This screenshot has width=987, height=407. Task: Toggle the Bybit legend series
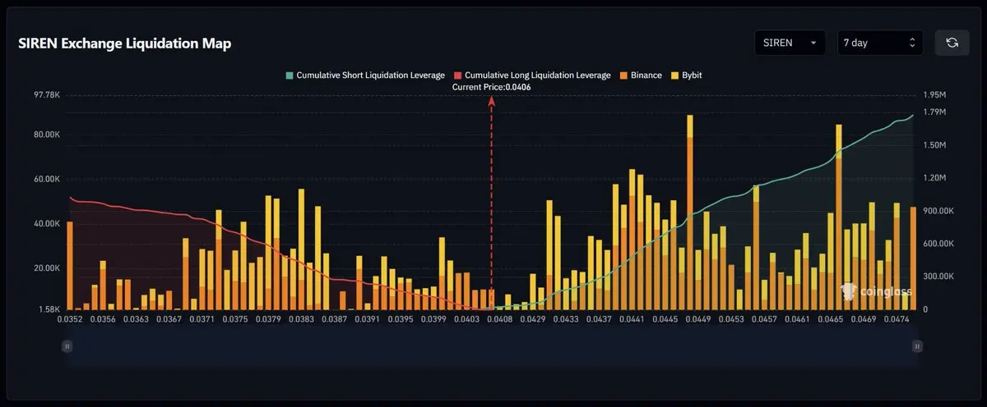coord(687,75)
